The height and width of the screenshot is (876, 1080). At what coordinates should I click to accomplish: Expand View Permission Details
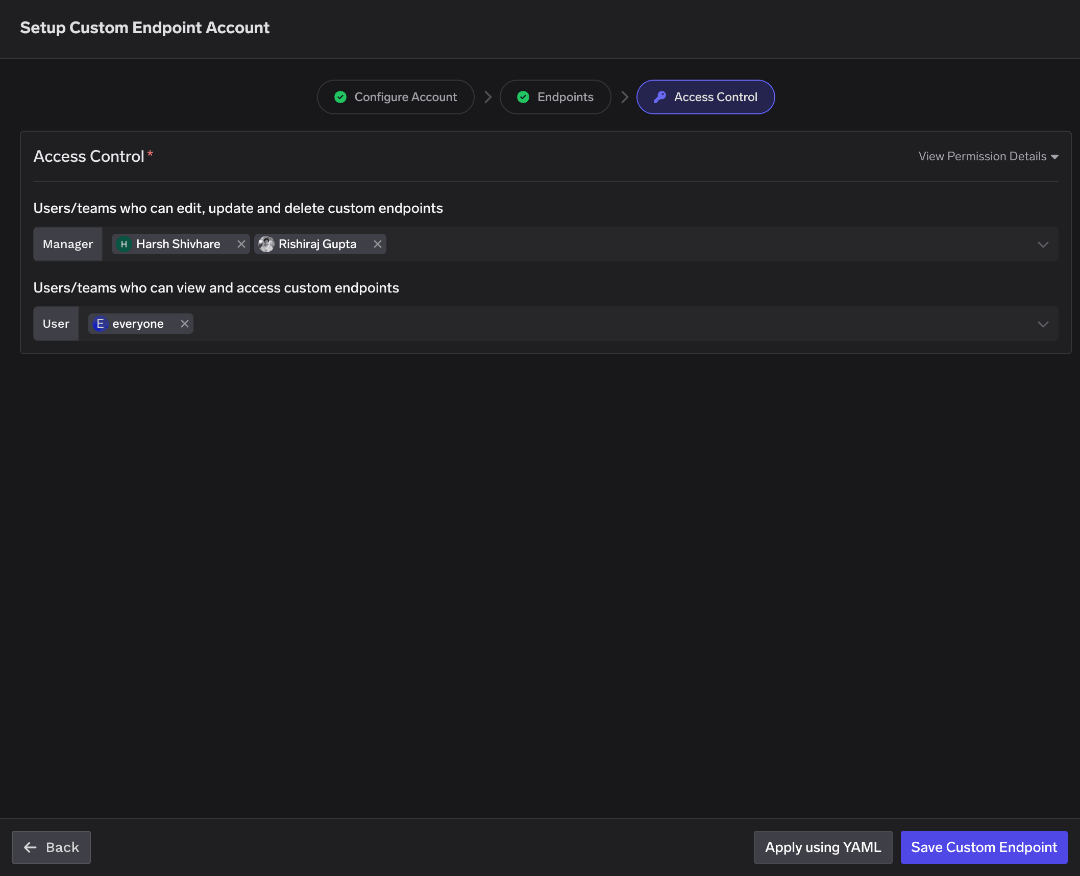[989, 156]
